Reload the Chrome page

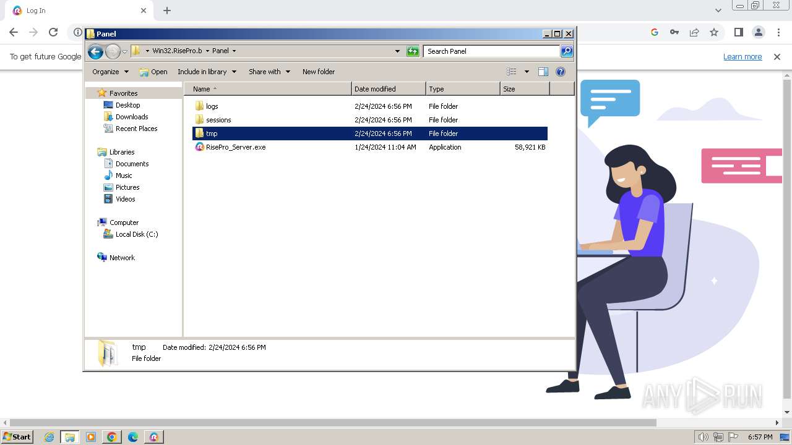[x=53, y=32]
